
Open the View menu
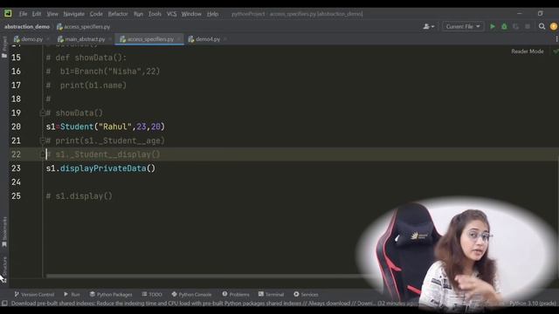[52, 14]
